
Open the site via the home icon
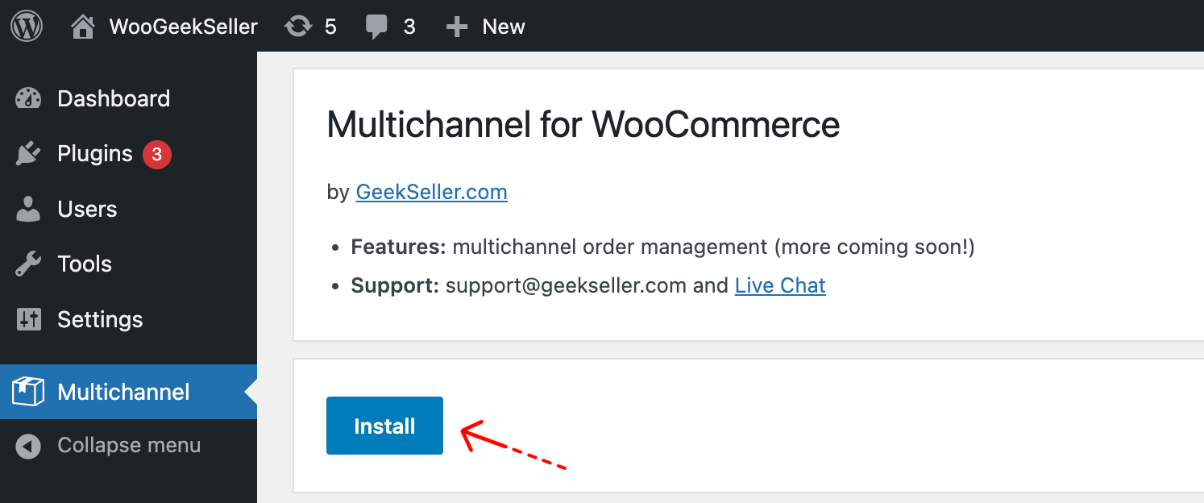[x=82, y=25]
